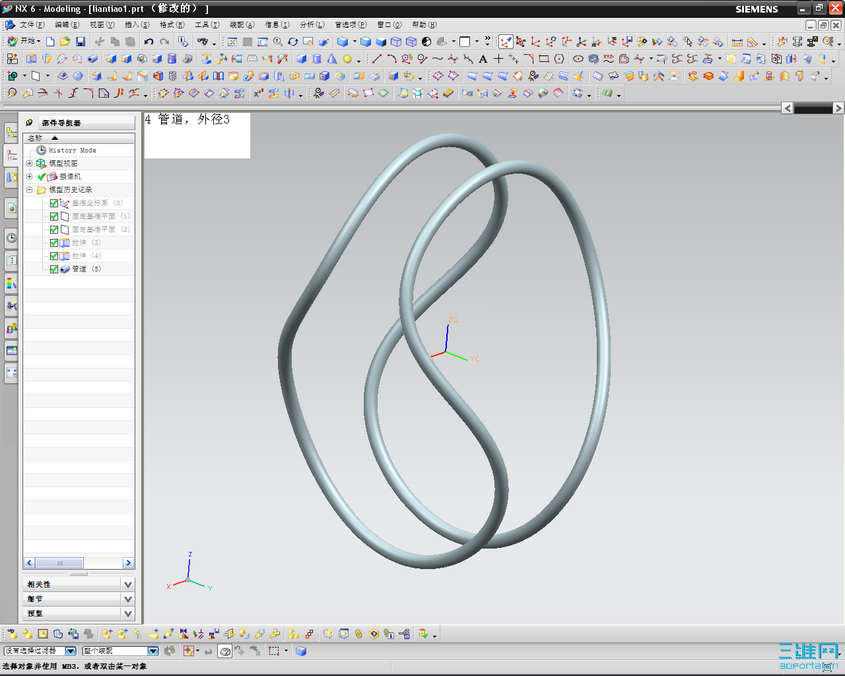Click the Rotate view icon
The image size is (845, 676).
(293, 42)
